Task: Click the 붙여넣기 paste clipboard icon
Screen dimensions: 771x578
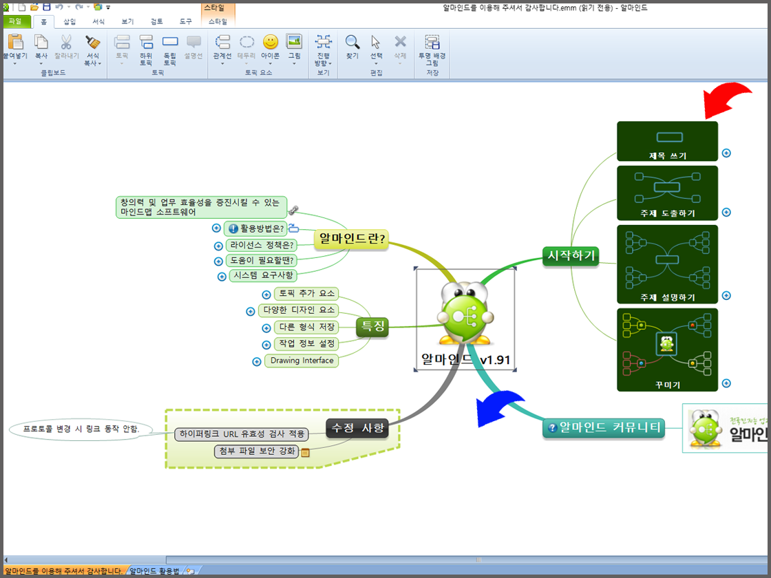Action: coord(15,43)
